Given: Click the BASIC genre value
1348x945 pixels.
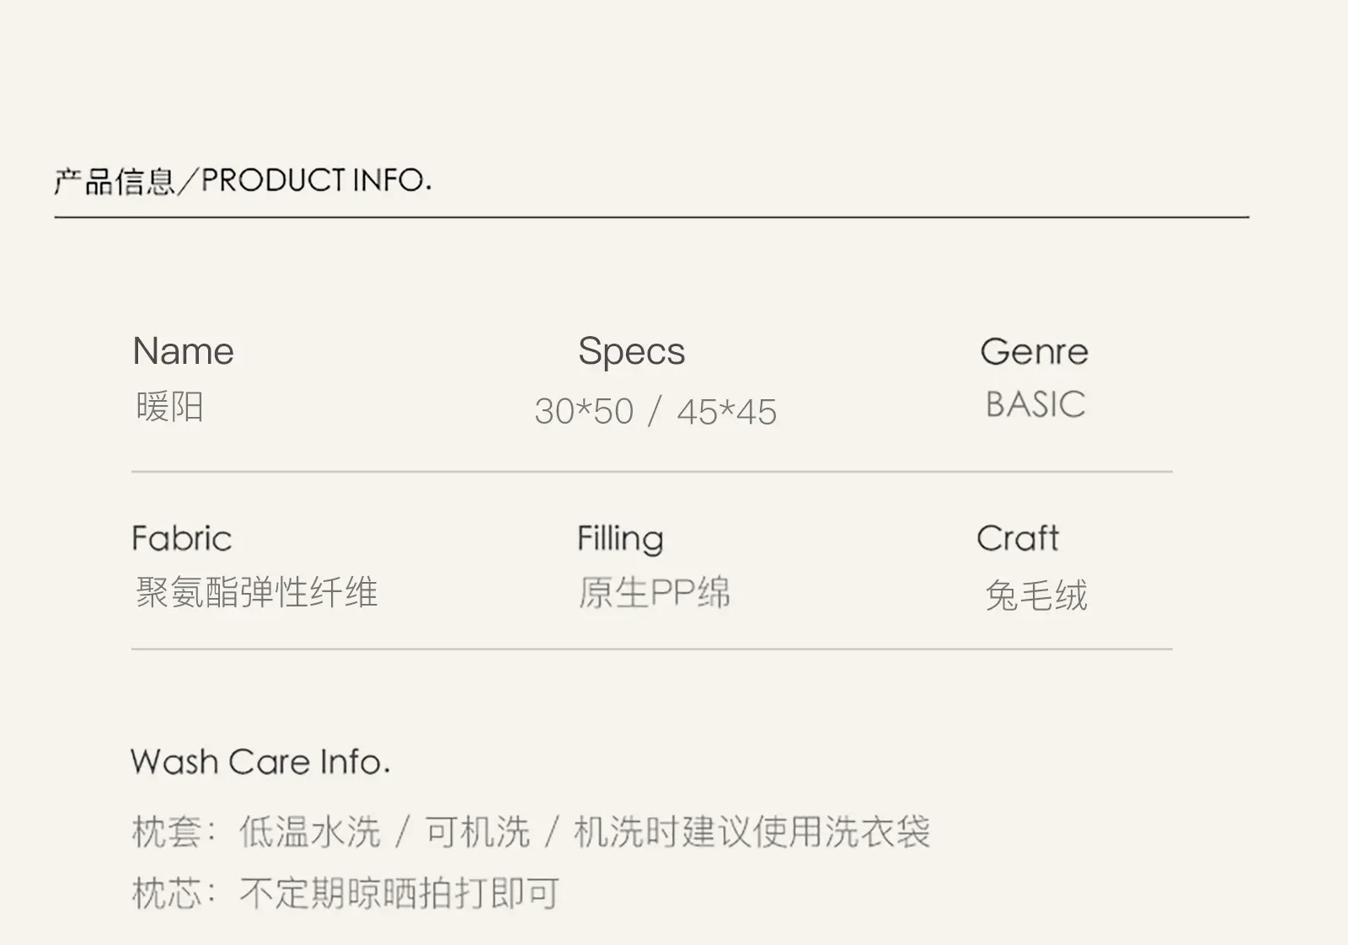Looking at the screenshot, I should 1035,405.
